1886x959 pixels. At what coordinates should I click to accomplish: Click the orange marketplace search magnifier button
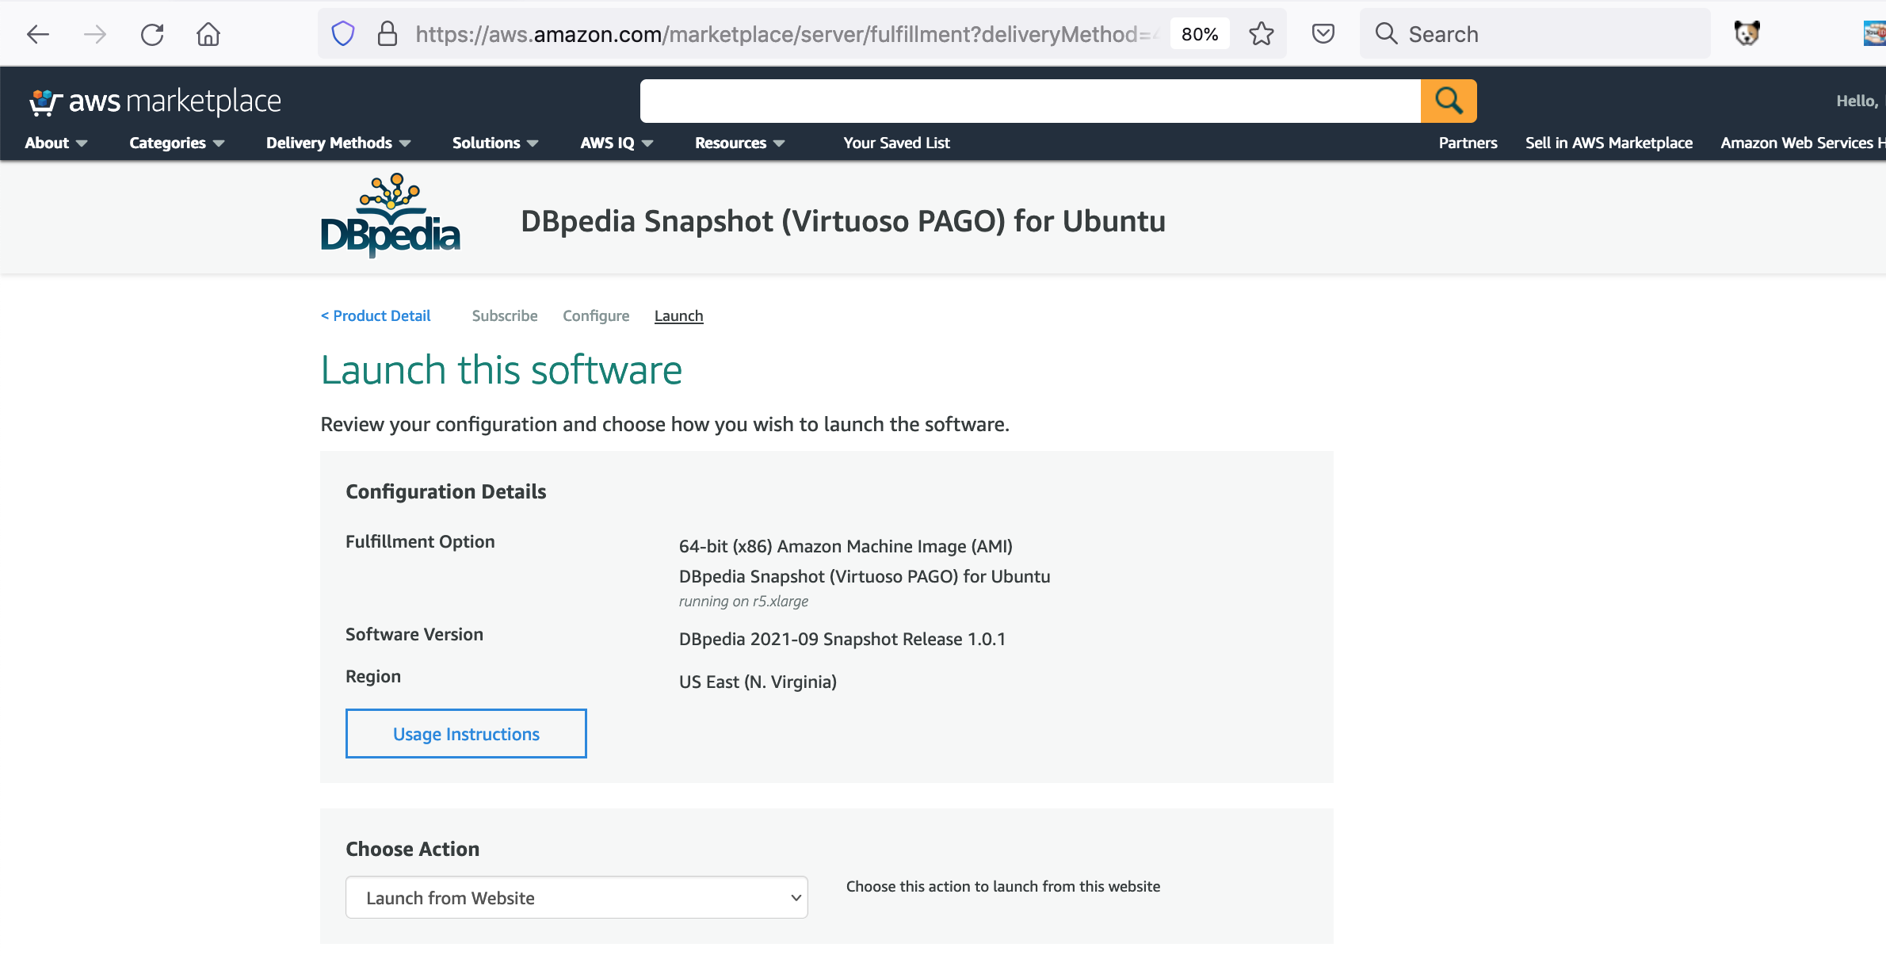point(1448,101)
